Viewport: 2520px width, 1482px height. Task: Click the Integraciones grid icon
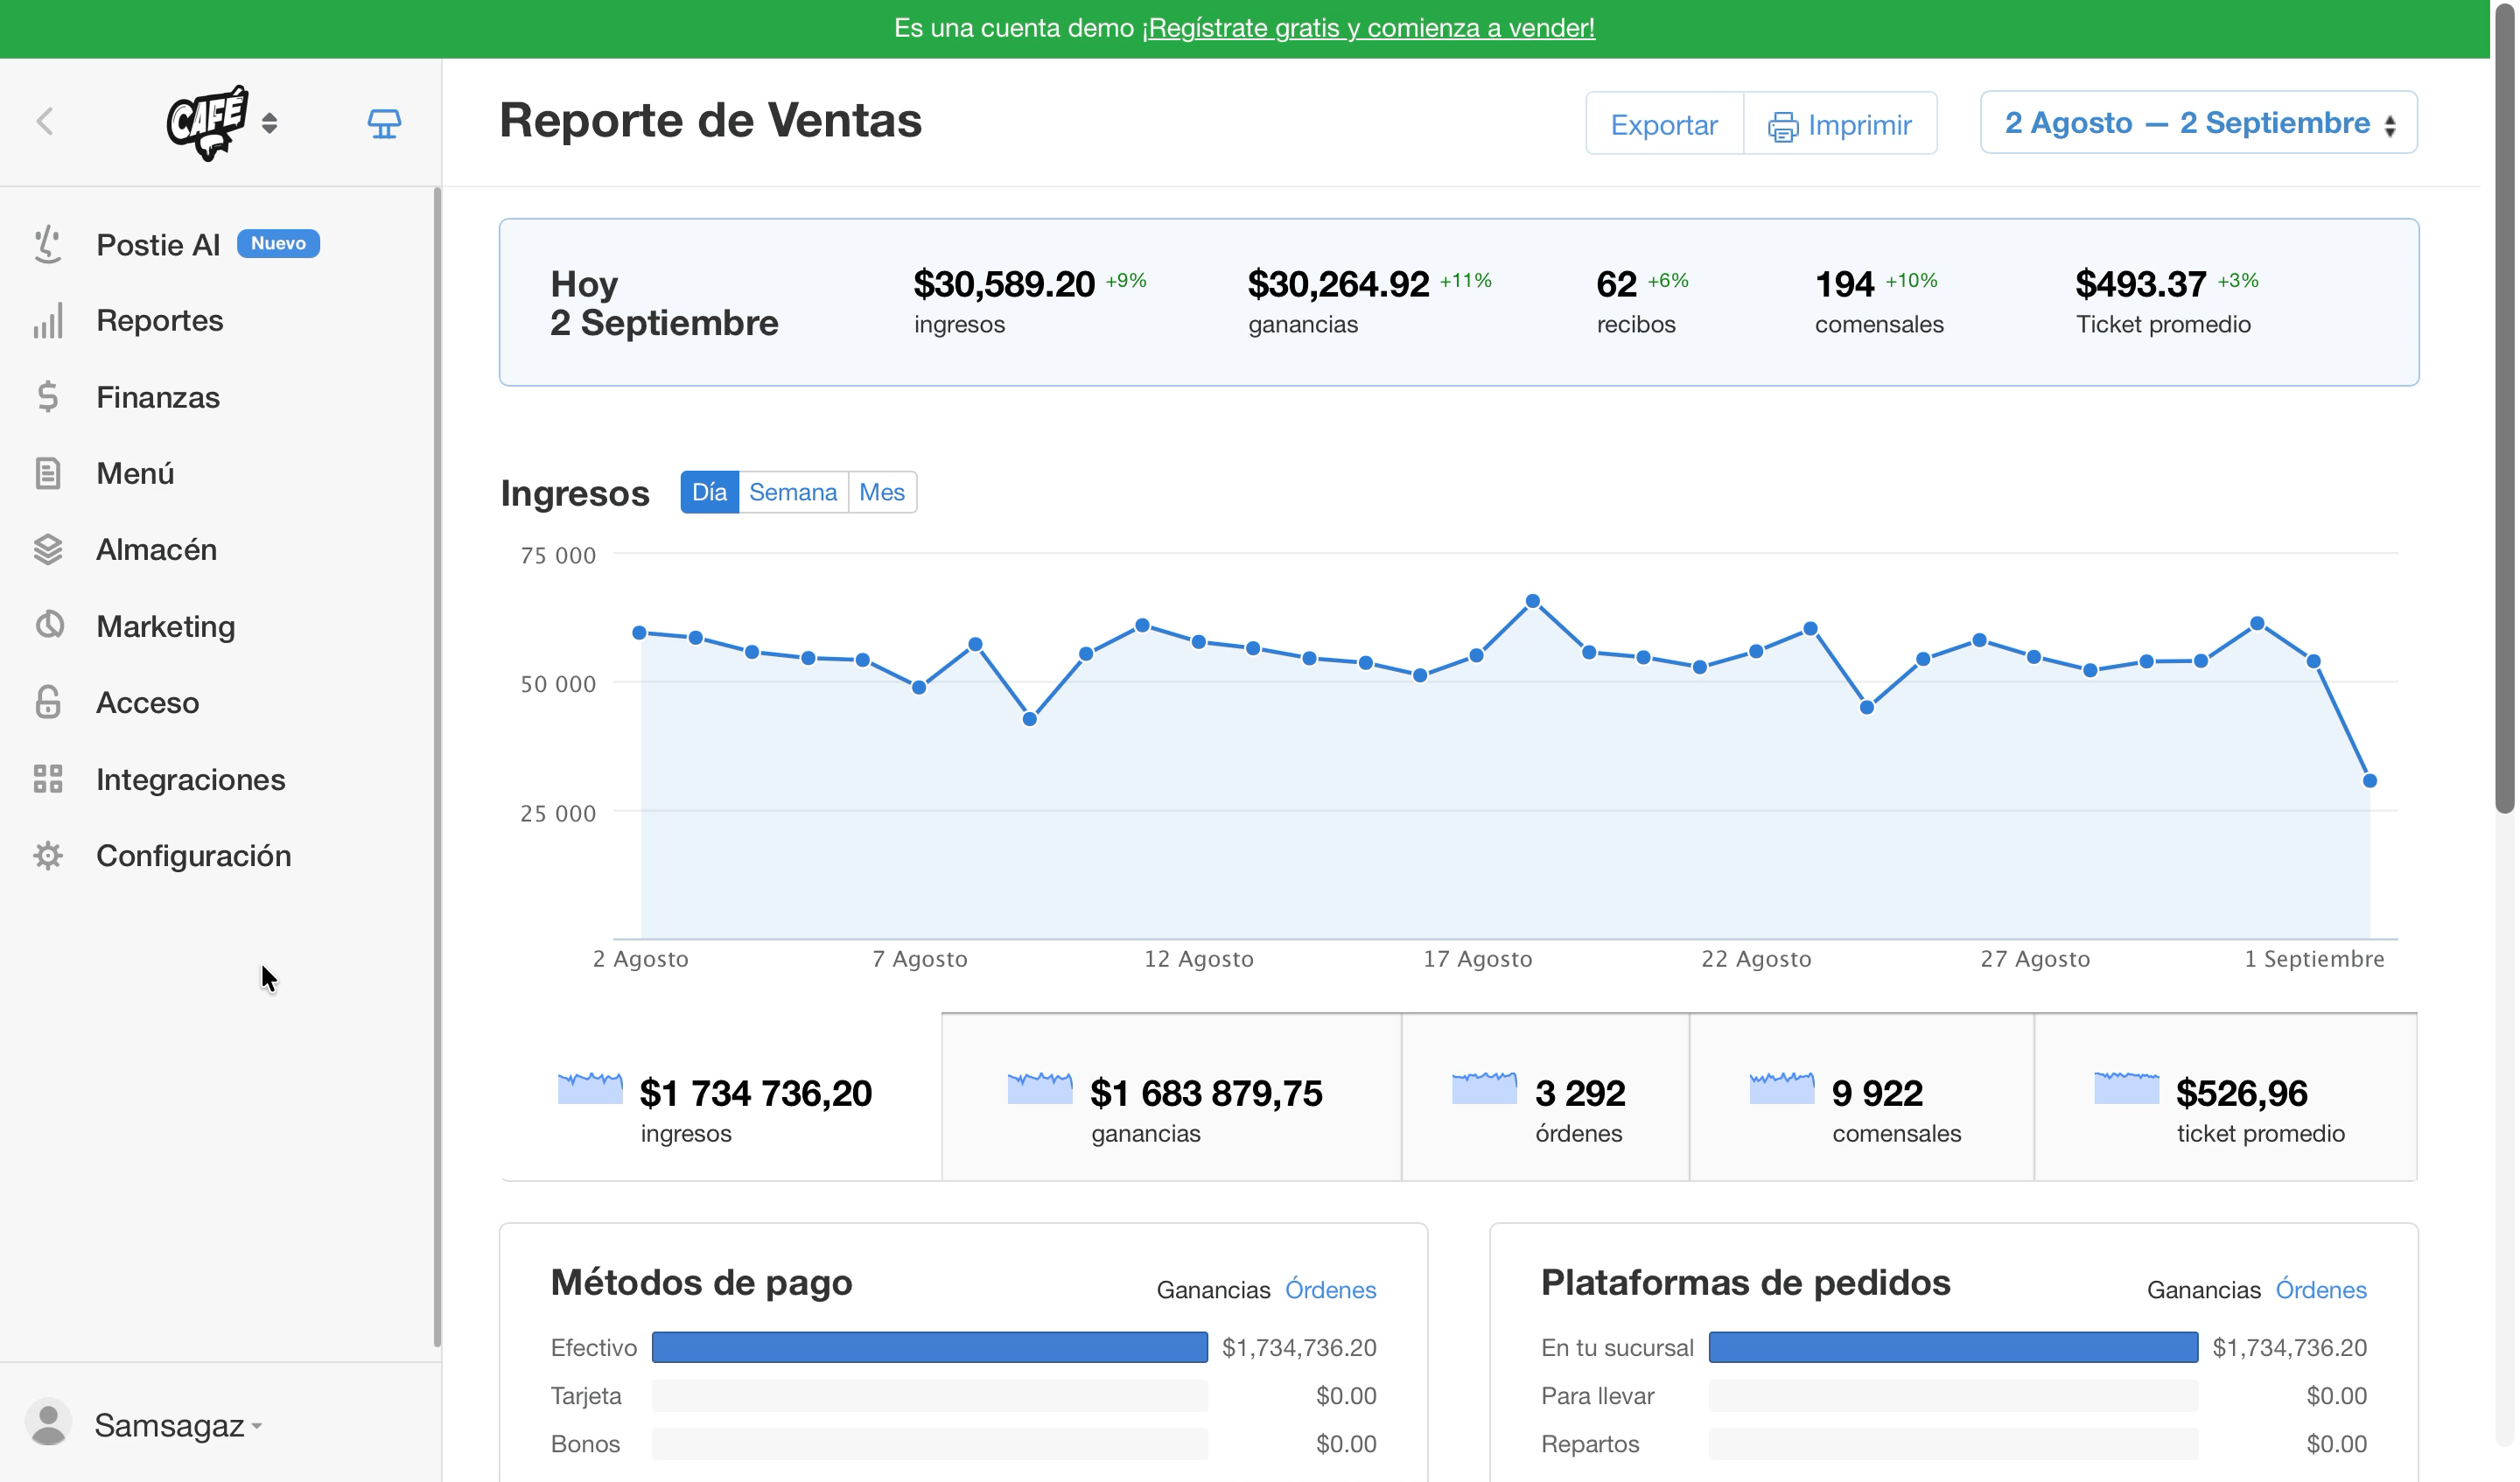coord(48,779)
